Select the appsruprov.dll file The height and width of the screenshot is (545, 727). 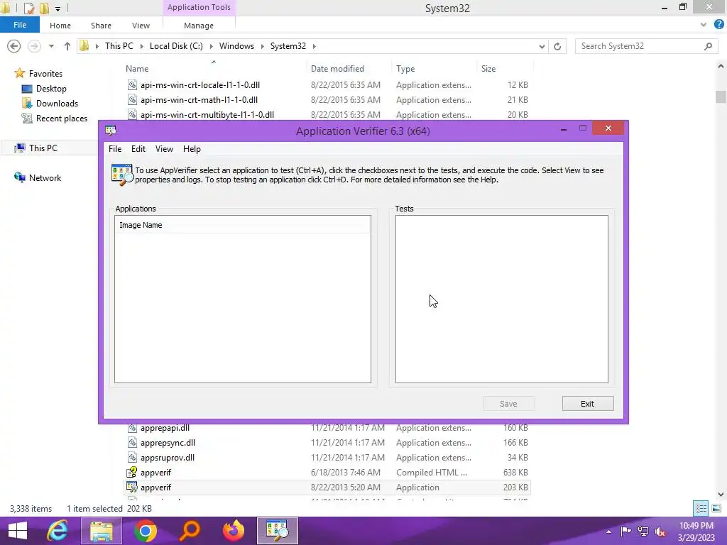167,458
